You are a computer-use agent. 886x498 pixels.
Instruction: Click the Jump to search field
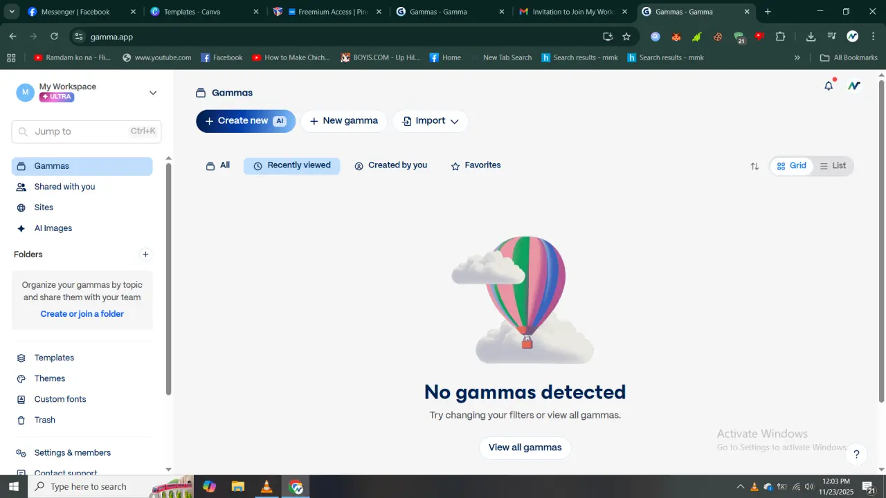(x=87, y=131)
